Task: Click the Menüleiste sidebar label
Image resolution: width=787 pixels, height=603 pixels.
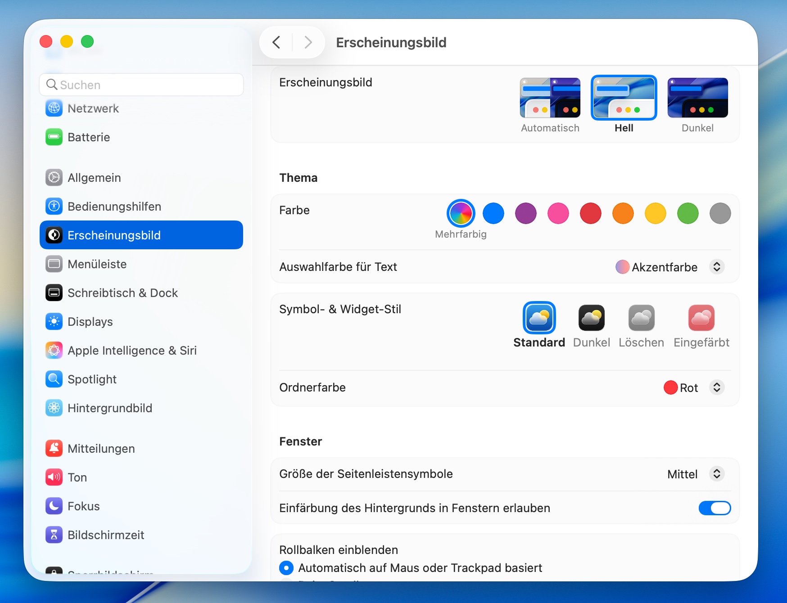Action: click(97, 264)
